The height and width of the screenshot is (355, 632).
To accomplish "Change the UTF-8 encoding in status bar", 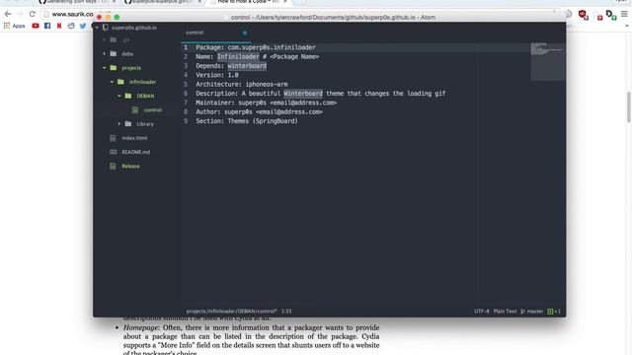I will 481,312.
